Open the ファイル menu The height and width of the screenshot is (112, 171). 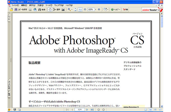[x=15, y=5]
